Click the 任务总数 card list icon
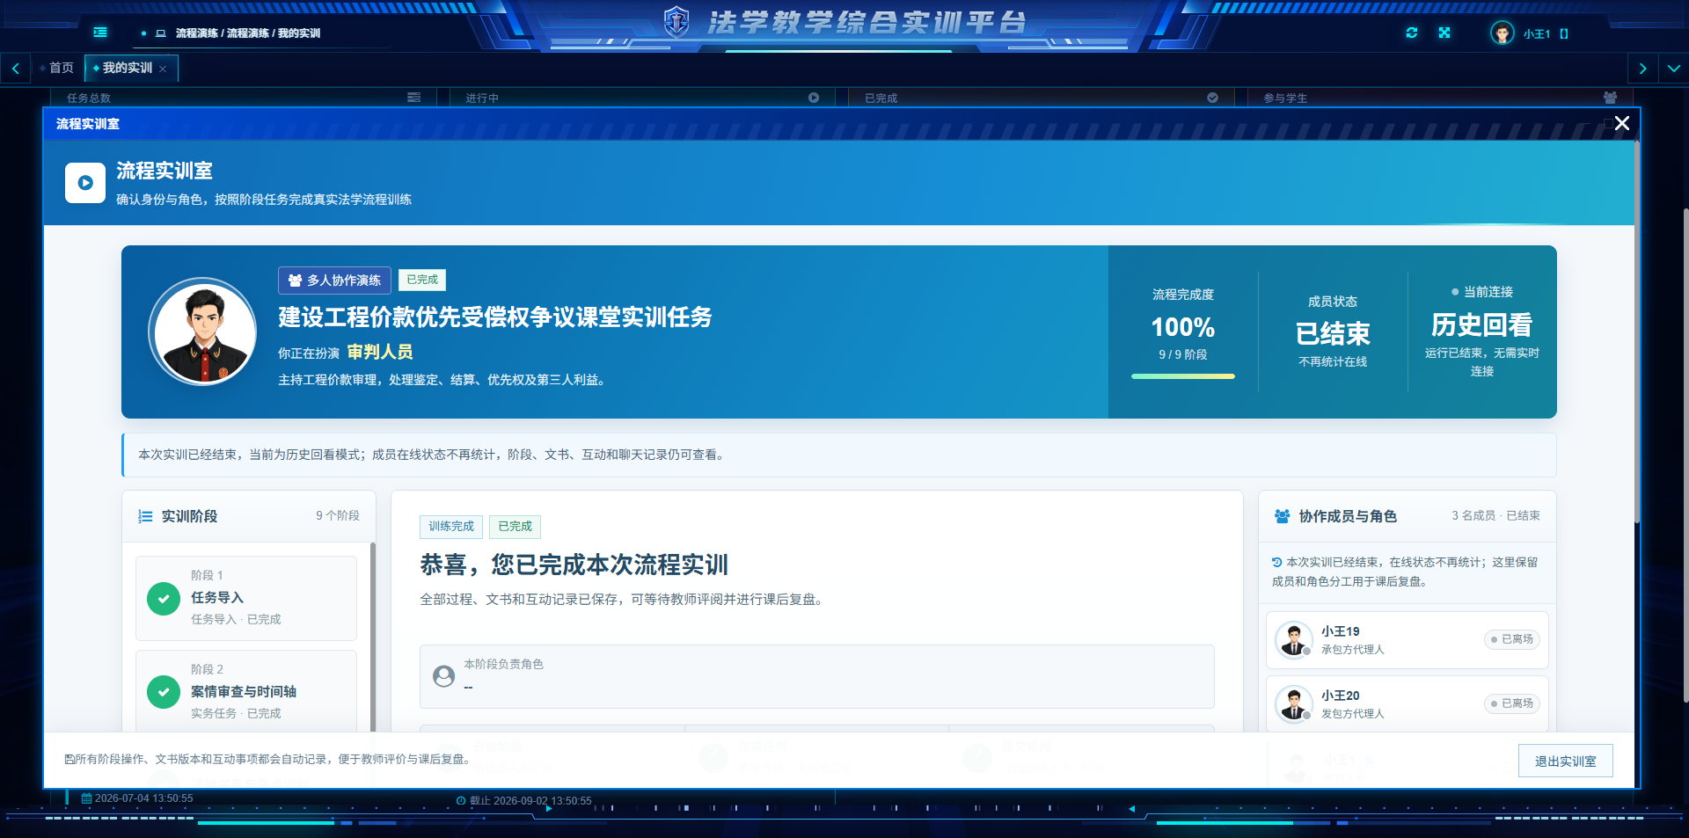Viewport: 1689px width, 838px height. (x=414, y=98)
